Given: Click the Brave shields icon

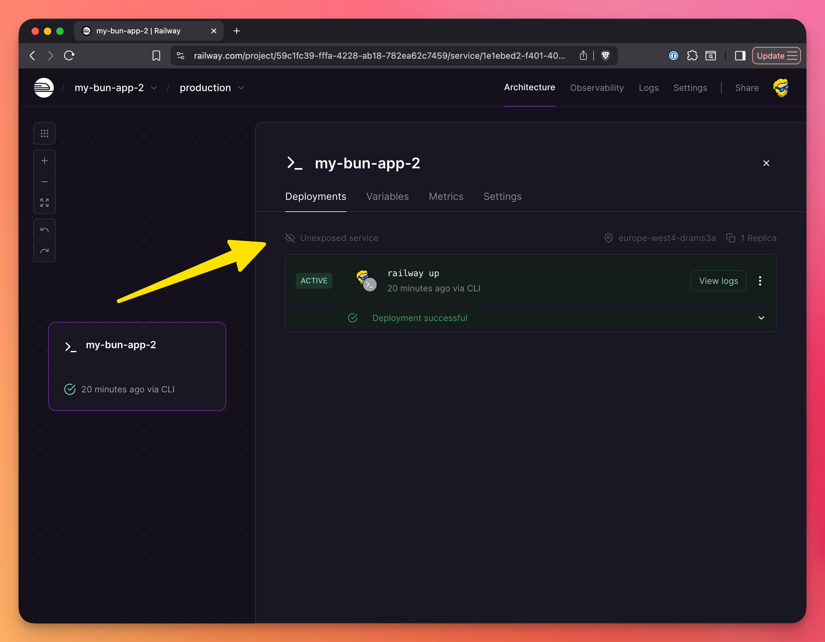Looking at the screenshot, I should [x=605, y=56].
